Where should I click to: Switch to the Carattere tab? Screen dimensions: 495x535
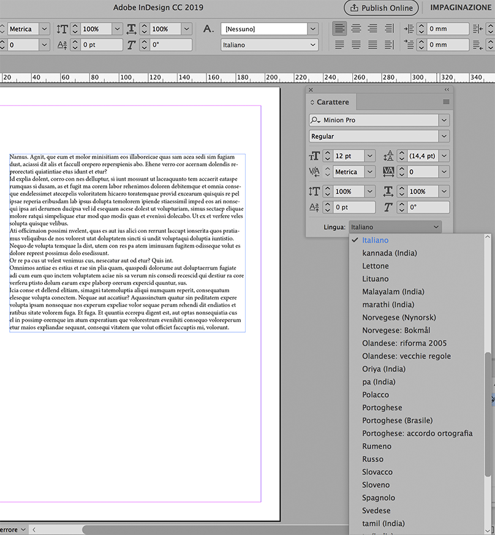point(331,102)
